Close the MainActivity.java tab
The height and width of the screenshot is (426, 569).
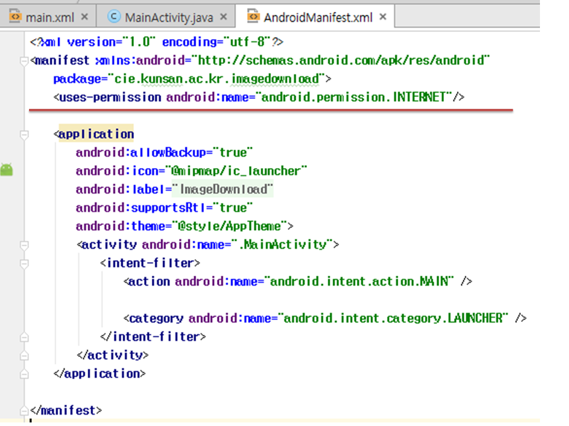(x=223, y=17)
